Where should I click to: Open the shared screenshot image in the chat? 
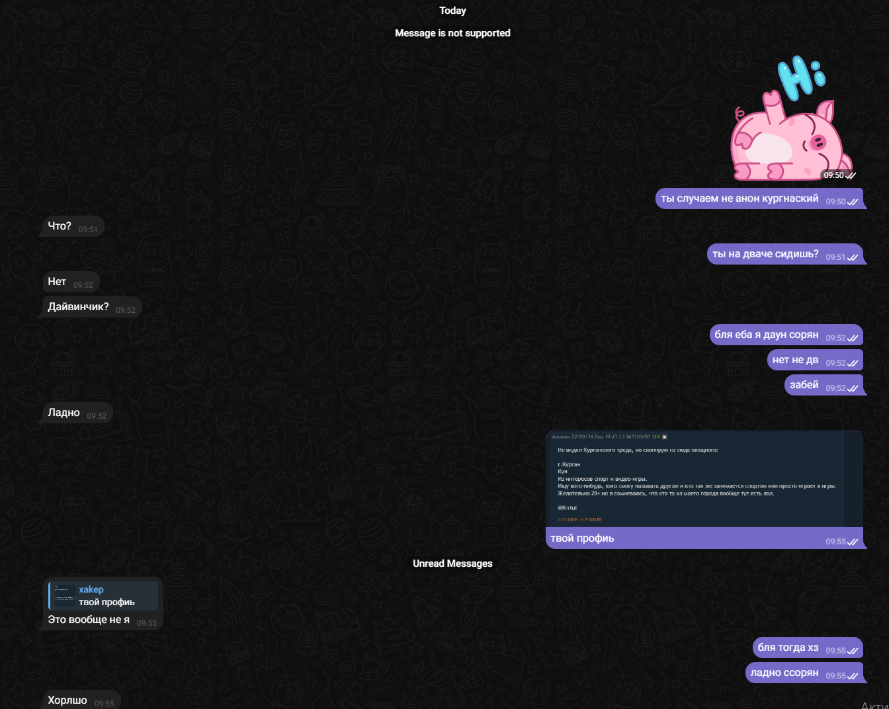[704, 479]
